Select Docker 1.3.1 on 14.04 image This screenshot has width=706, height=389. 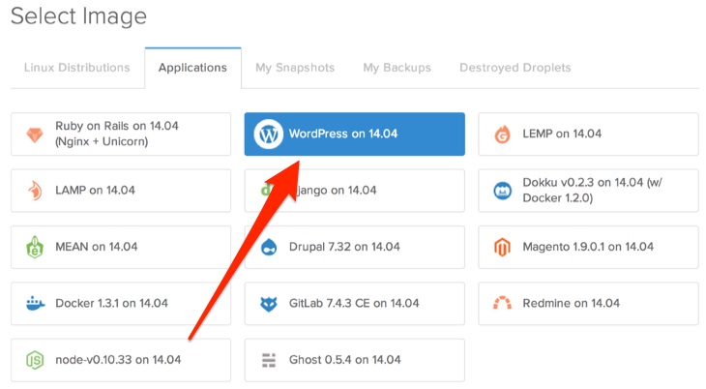(121, 303)
